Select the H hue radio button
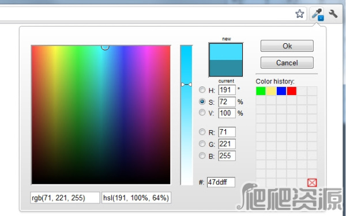 coord(202,90)
